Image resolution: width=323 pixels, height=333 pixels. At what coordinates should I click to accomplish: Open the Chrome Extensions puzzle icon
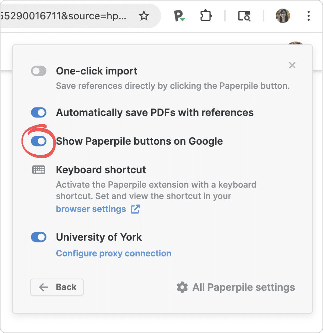pyautogui.click(x=206, y=16)
